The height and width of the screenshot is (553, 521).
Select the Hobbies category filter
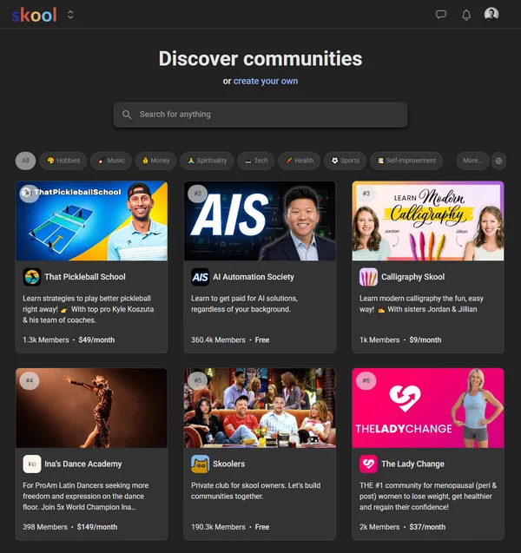click(x=63, y=161)
